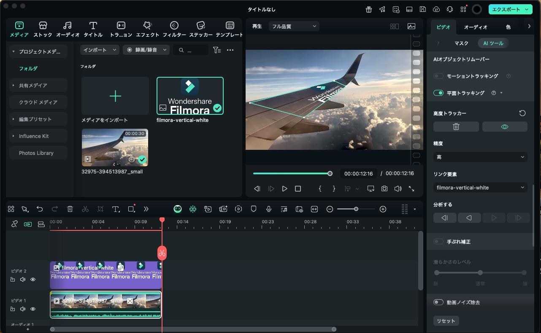Open the more options ellipsis in media panel
Screen dimensions: 541x333
click(230, 50)
